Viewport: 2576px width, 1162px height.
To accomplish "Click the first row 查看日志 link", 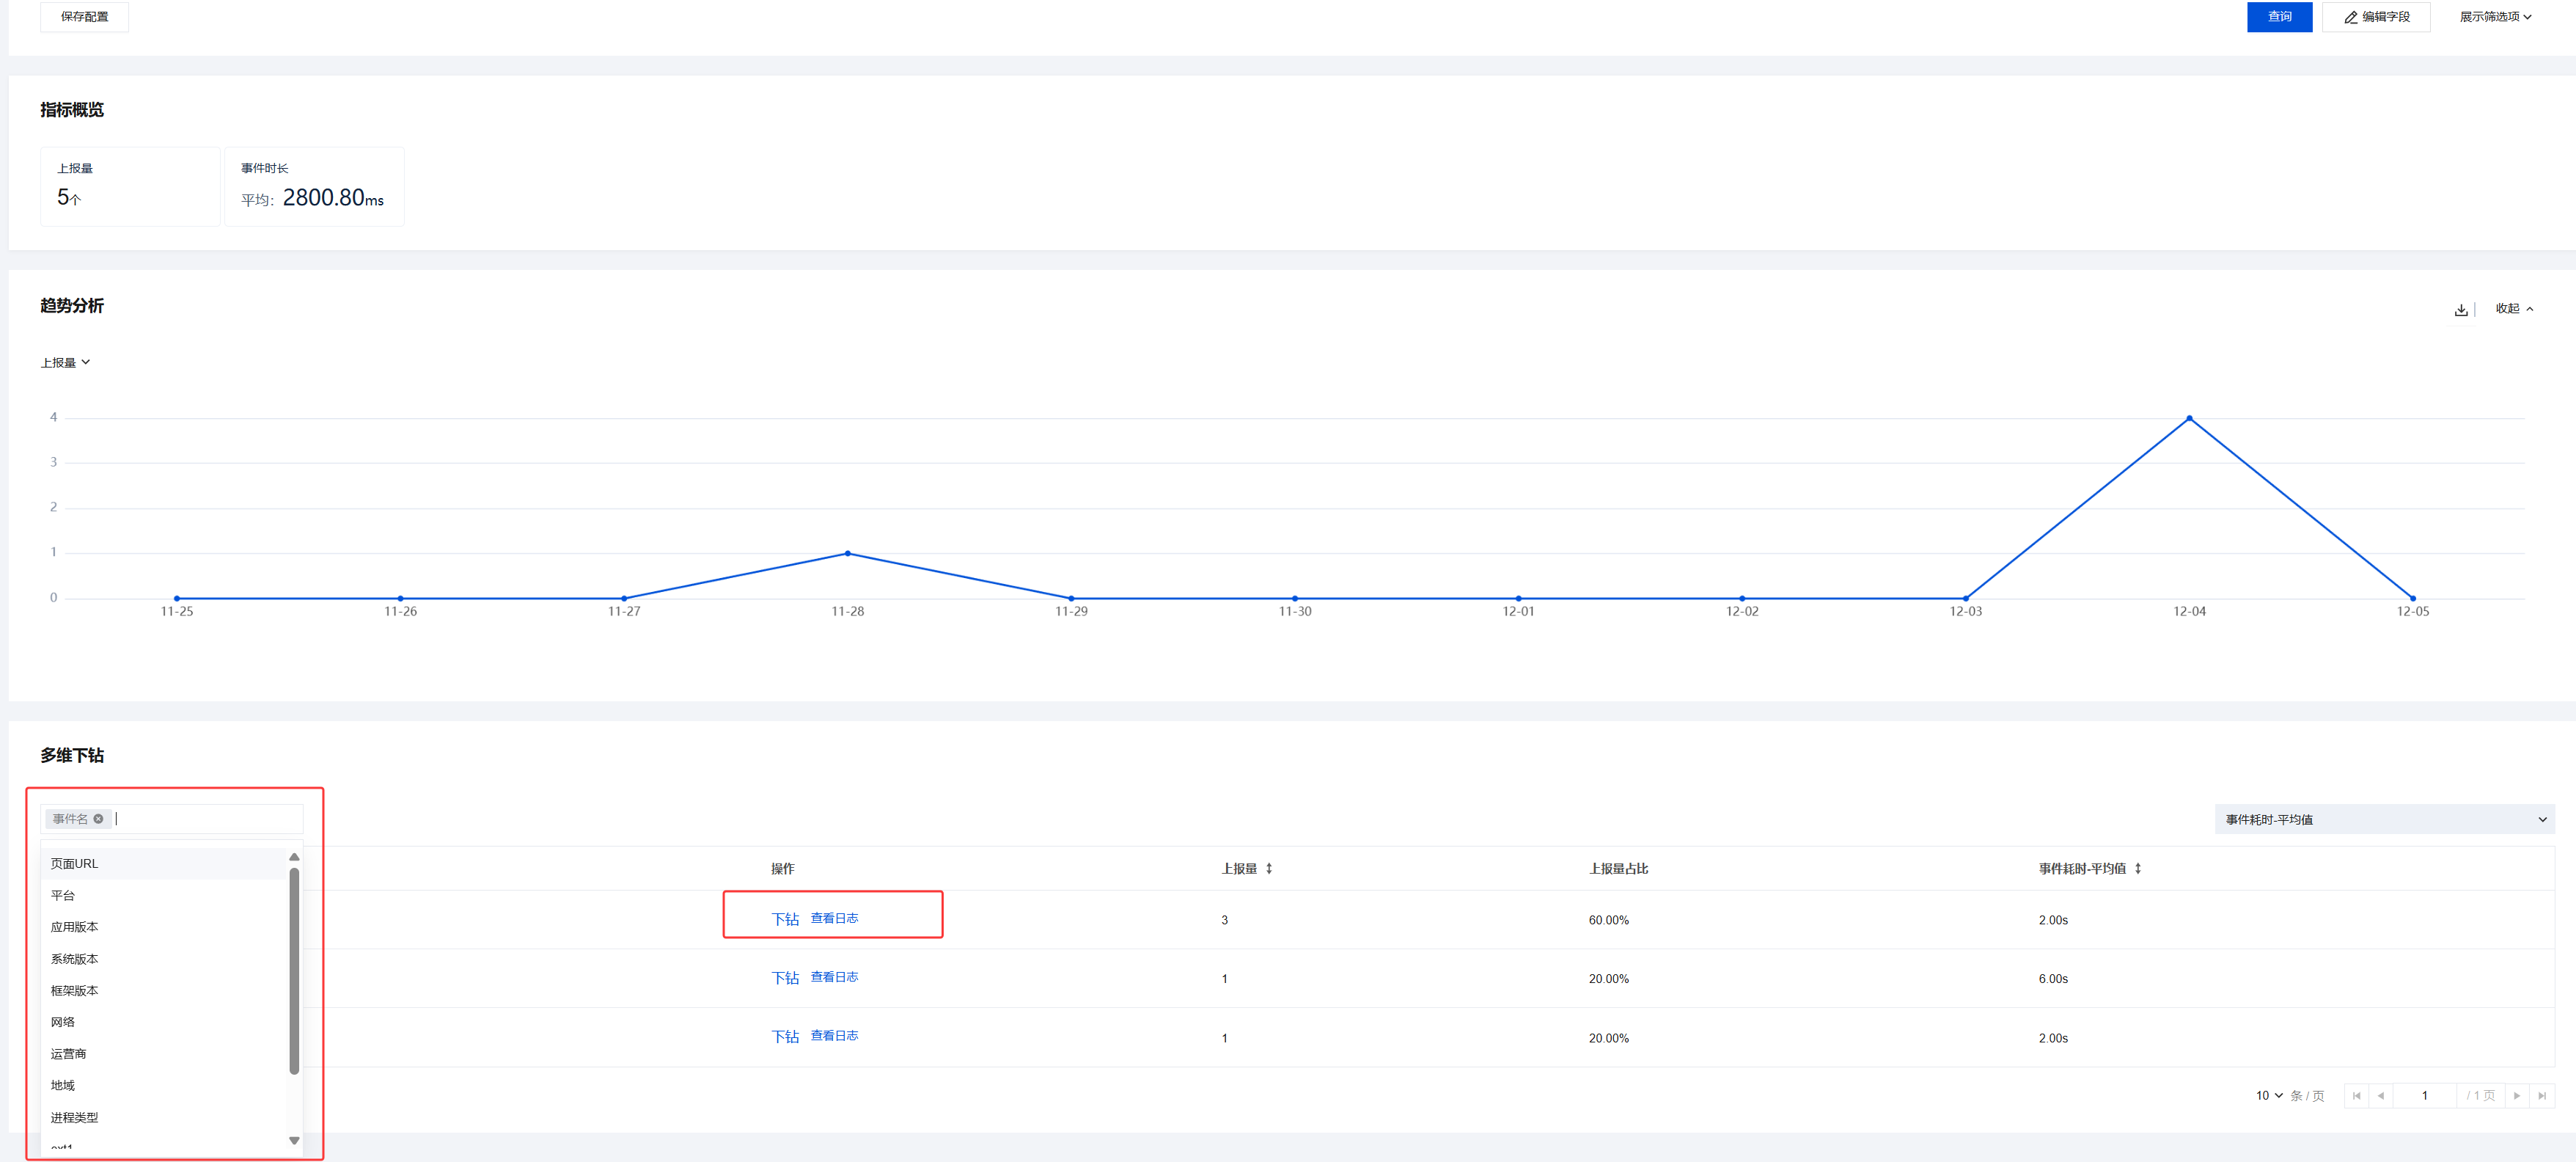I will coord(834,918).
